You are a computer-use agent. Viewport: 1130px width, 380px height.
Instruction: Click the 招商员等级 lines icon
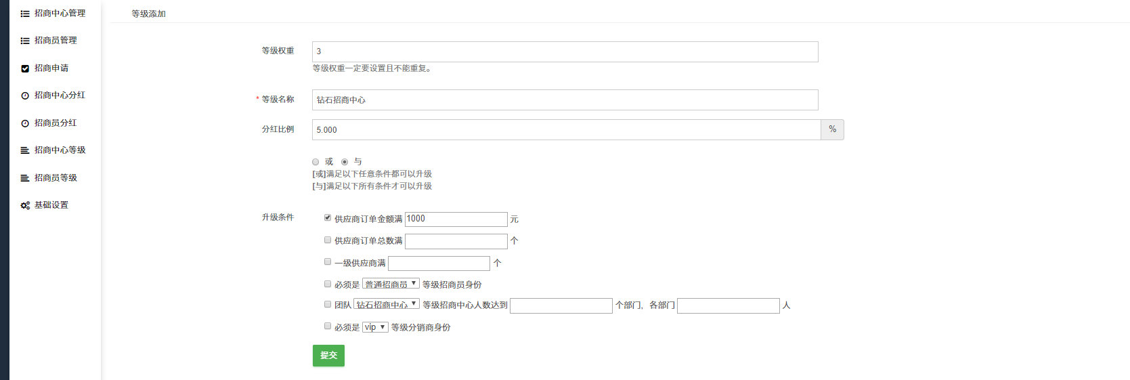click(x=25, y=178)
